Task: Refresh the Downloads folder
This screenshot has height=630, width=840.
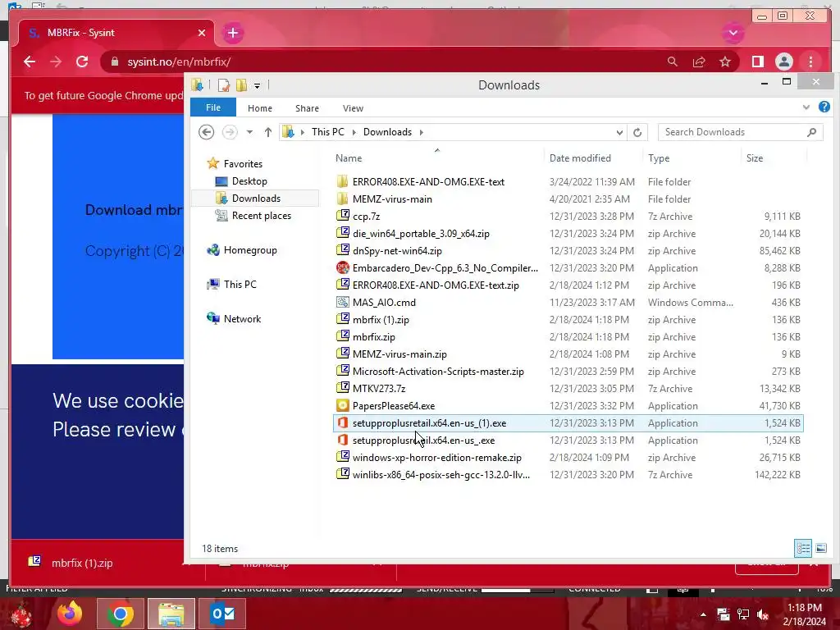Action: [x=637, y=132]
